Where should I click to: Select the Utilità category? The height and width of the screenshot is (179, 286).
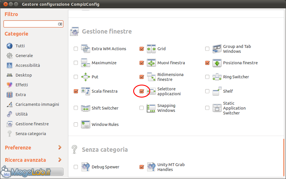22,114
